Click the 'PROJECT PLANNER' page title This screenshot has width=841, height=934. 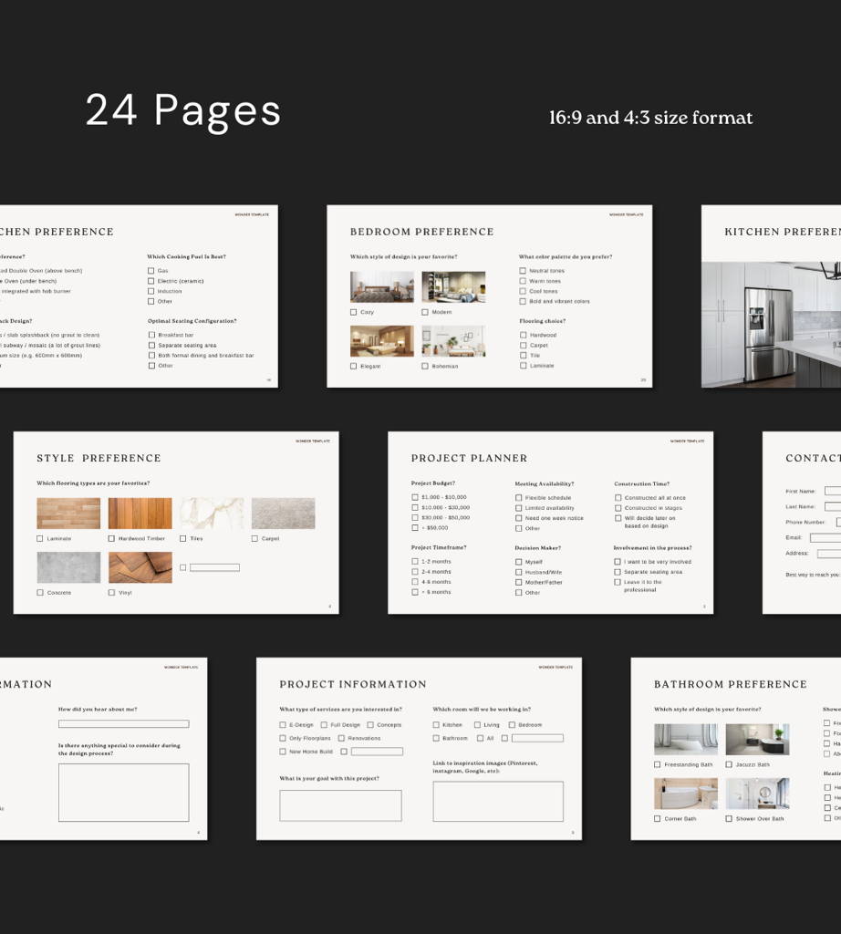tap(470, 458)
